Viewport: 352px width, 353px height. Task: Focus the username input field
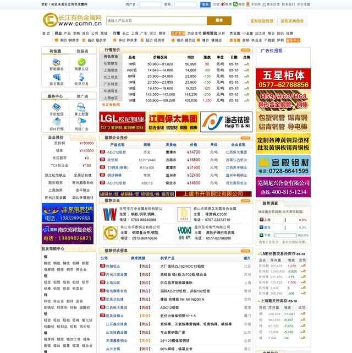click(150, 4)
